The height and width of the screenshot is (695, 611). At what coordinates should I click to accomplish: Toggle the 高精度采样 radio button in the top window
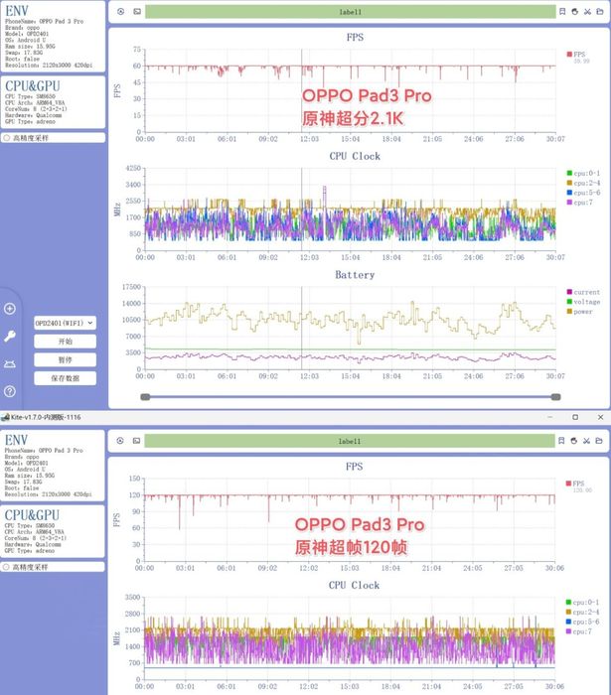[x=7, y=138]
